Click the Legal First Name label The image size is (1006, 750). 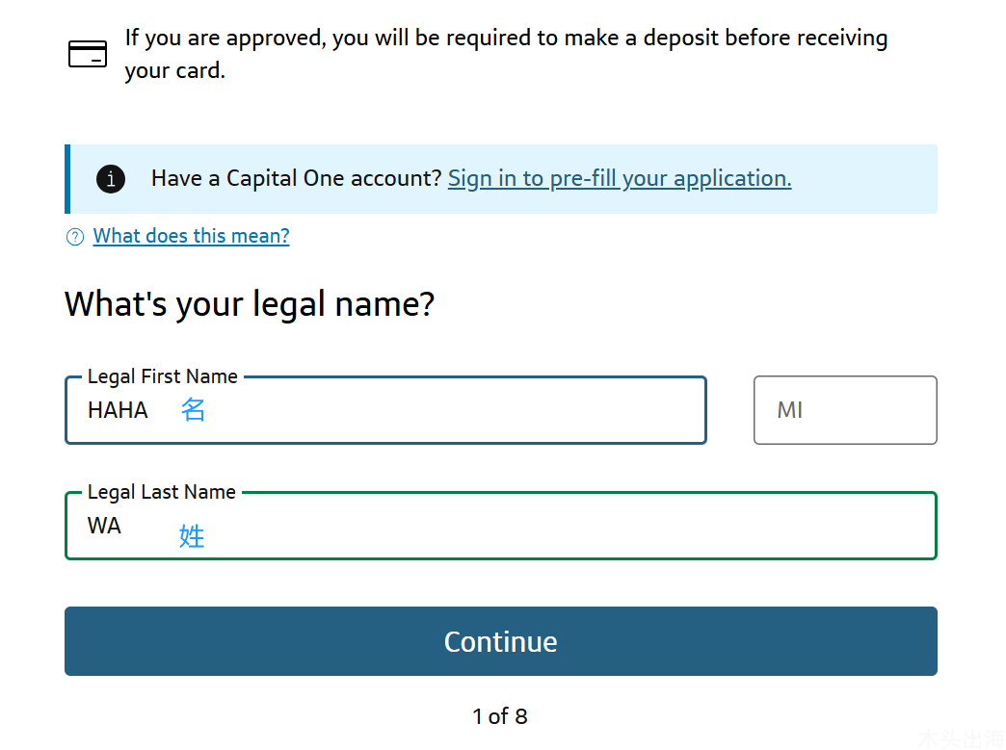click(162, 376)
